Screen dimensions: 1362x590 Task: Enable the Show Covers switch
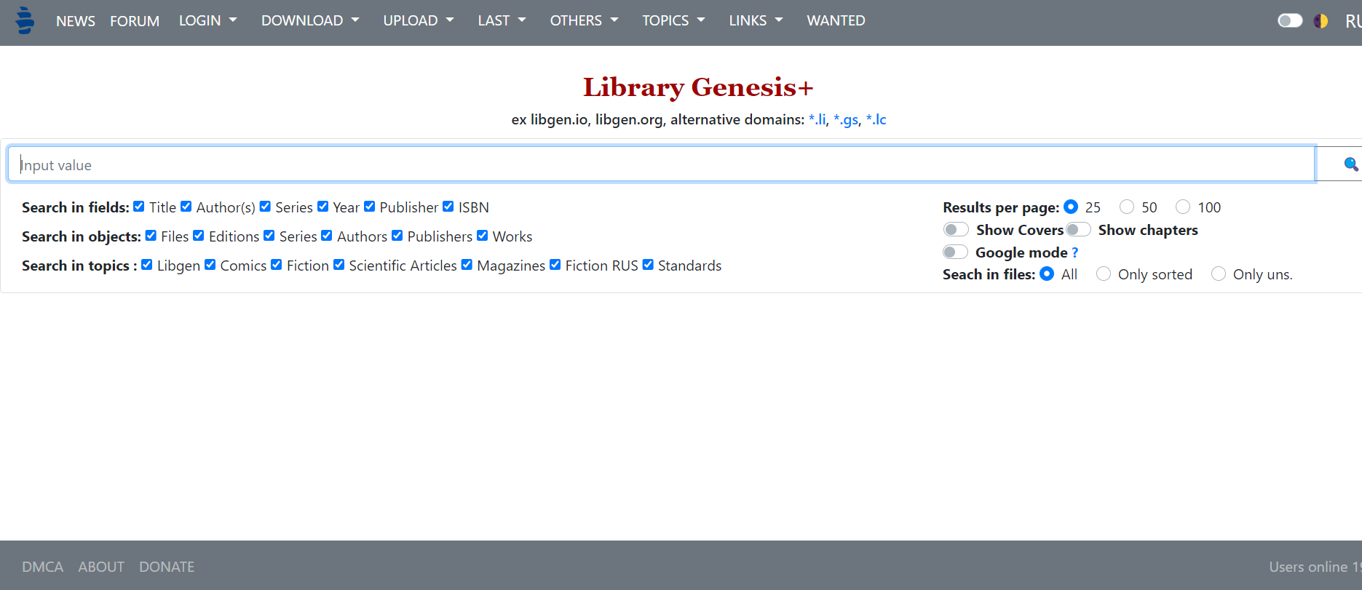click(956, 230)
